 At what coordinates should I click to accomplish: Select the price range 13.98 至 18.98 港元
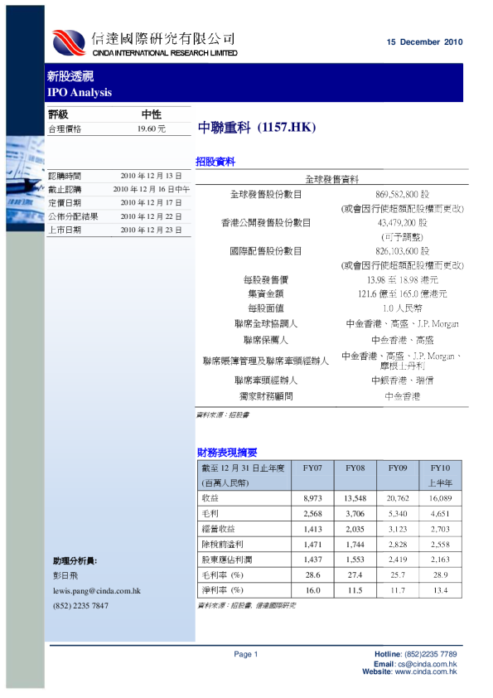tap(402, 279)
